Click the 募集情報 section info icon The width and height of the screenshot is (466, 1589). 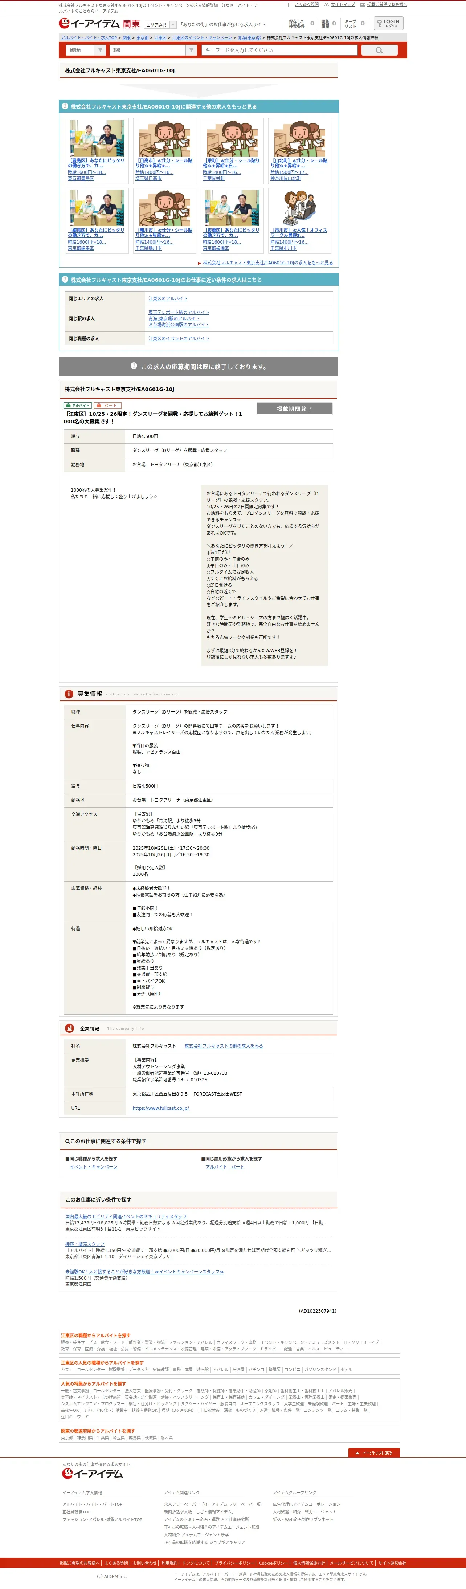click(x=69, y=694)
